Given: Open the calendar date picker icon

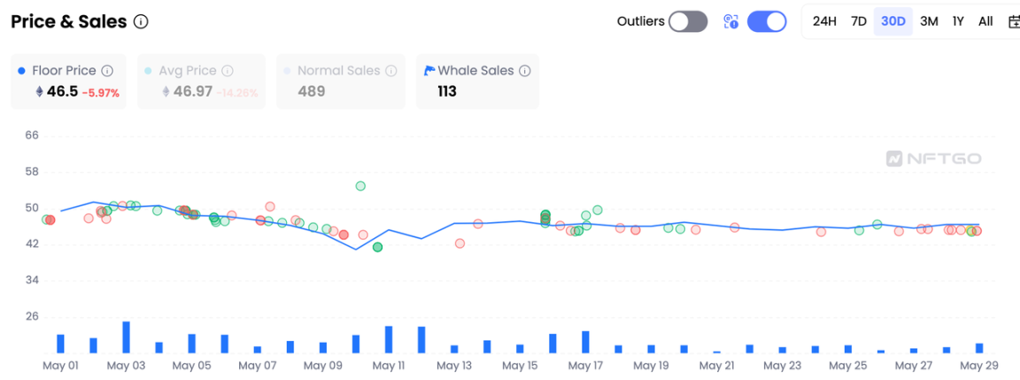Looking at the screenshot, I should [1014, 21].
